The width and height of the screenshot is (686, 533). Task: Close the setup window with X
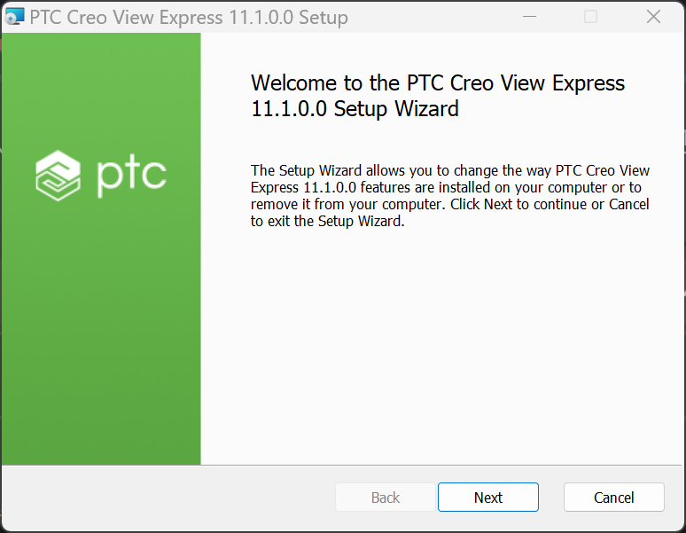click(653, 17)
